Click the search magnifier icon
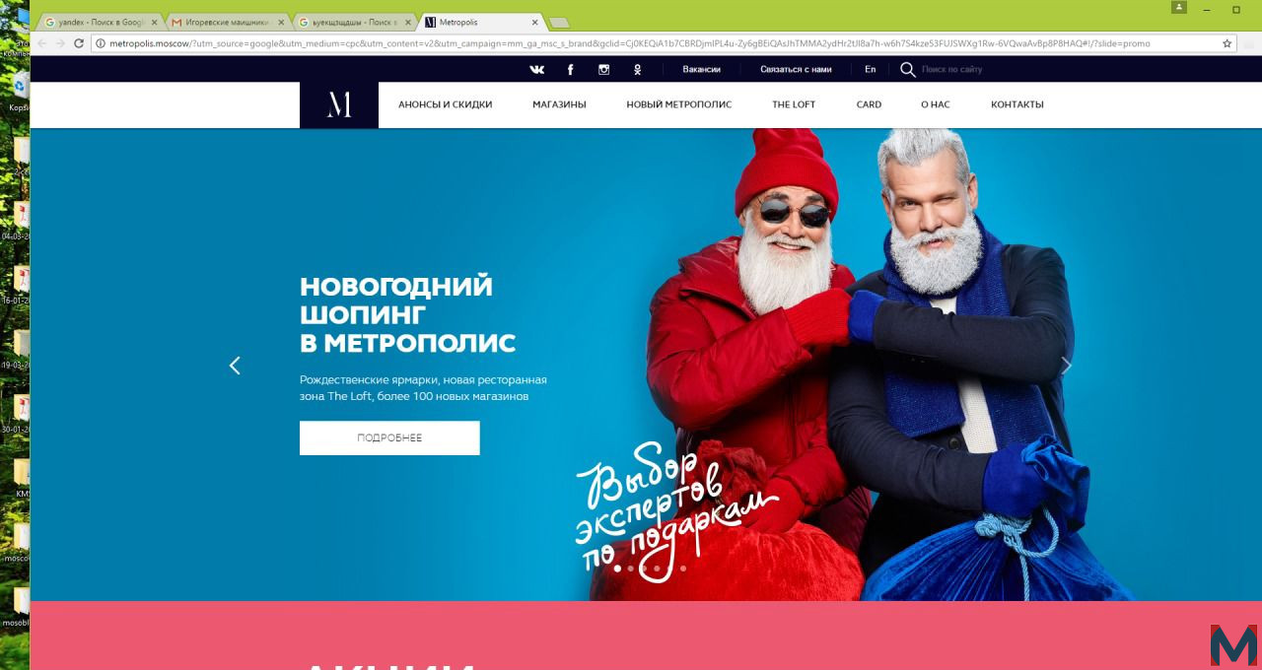The height and width of the screenshot is (670, 1262). [x=907, y=69]
